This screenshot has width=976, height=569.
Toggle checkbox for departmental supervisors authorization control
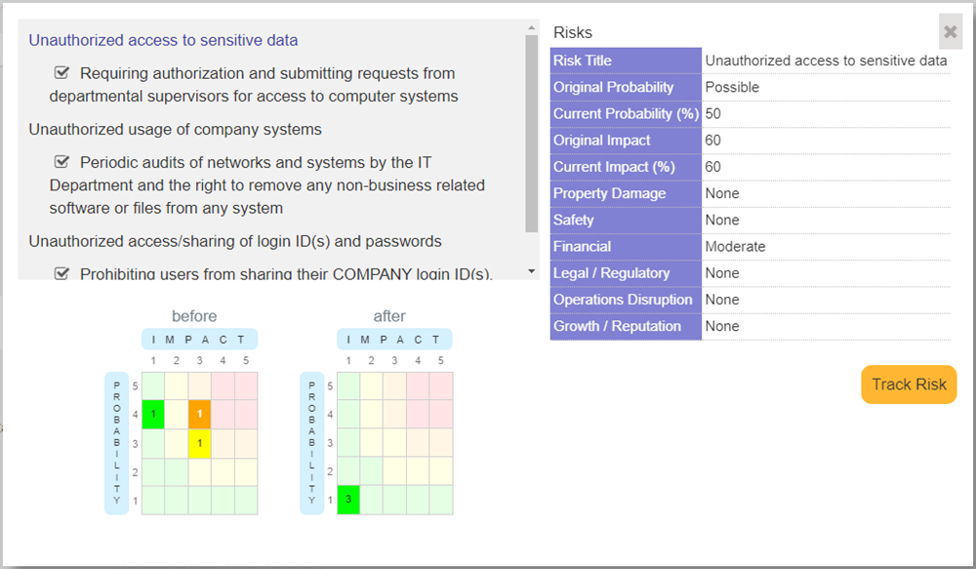pyautogui.click(x=62, y=73)
